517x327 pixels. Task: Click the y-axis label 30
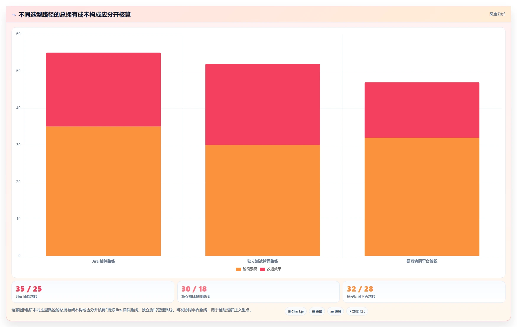click(x=18, y=145)
